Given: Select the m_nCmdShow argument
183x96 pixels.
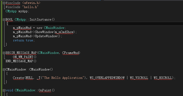Looking at the screenshot, I should (x=64, y=32).
